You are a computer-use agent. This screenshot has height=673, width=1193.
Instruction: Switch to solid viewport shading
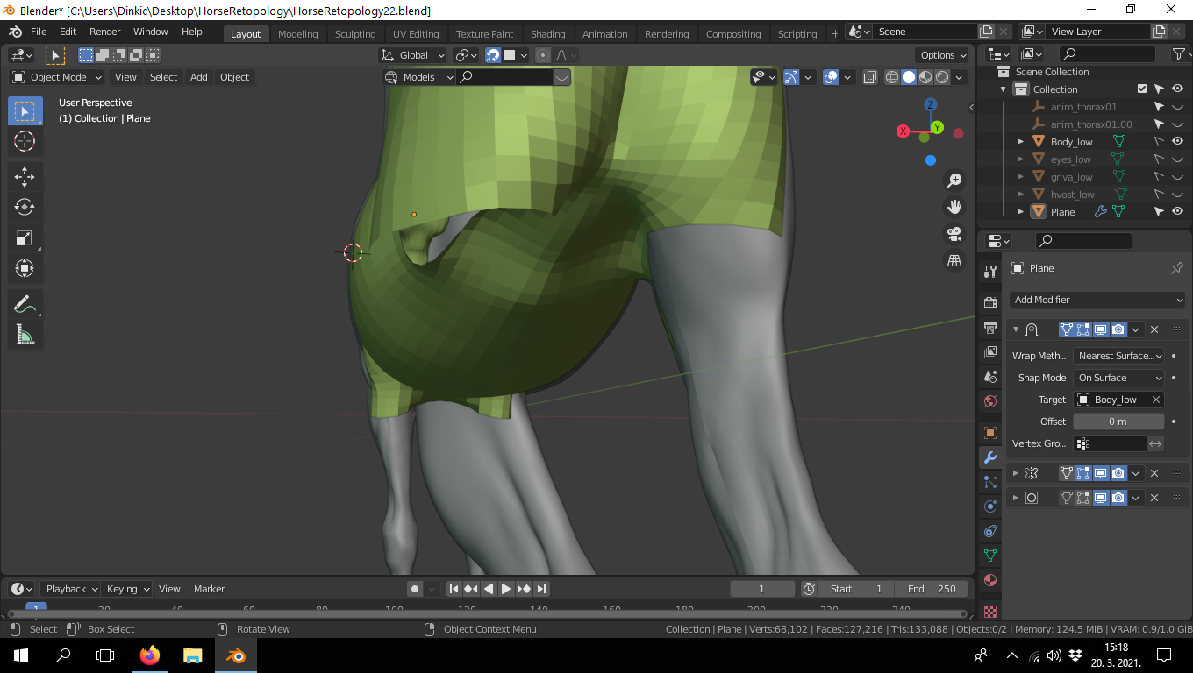pyautogui.click(x=909, y=77)
